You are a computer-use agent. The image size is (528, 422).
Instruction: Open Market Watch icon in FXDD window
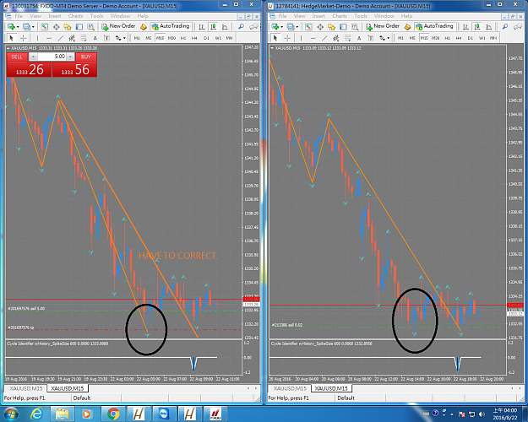45,26
